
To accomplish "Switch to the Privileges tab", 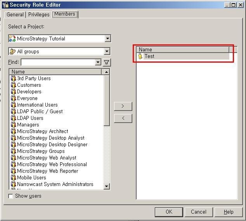I will [39, 15].
